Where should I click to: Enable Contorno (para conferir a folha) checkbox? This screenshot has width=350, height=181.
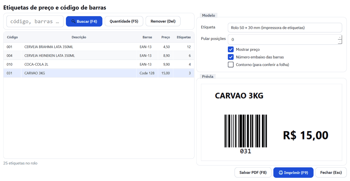coord(231,65)
